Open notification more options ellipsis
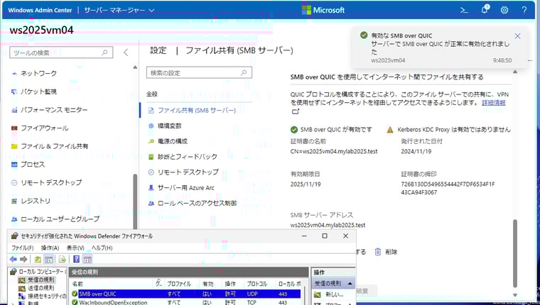Image resolution: width=540 pixels, height=305 pixels. [529, 60]
